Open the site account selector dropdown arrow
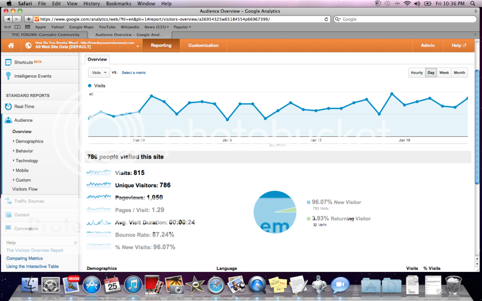The width and height of the screenshot is (482, 301). click(x=138, y=47)
